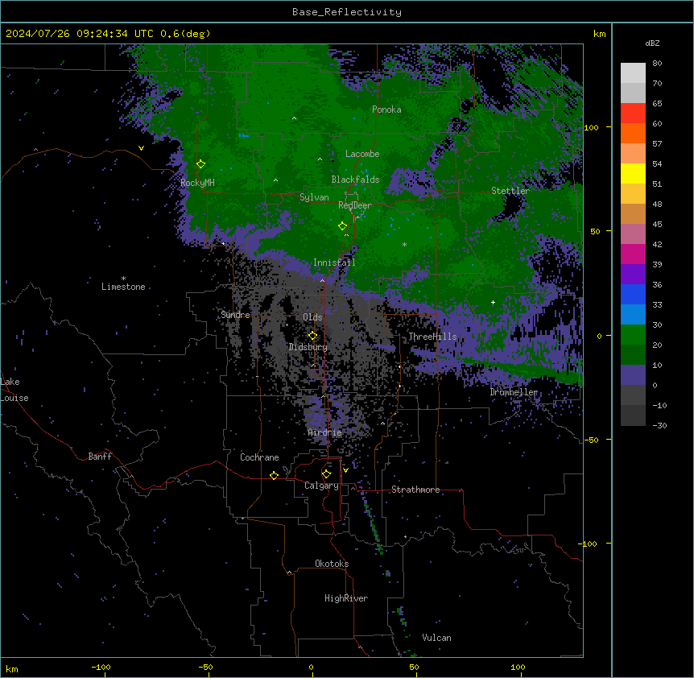Image resolution: width=694 pixels, height=678 pixels.
Task: Click the Olds town label
Action: click(312, 317)
